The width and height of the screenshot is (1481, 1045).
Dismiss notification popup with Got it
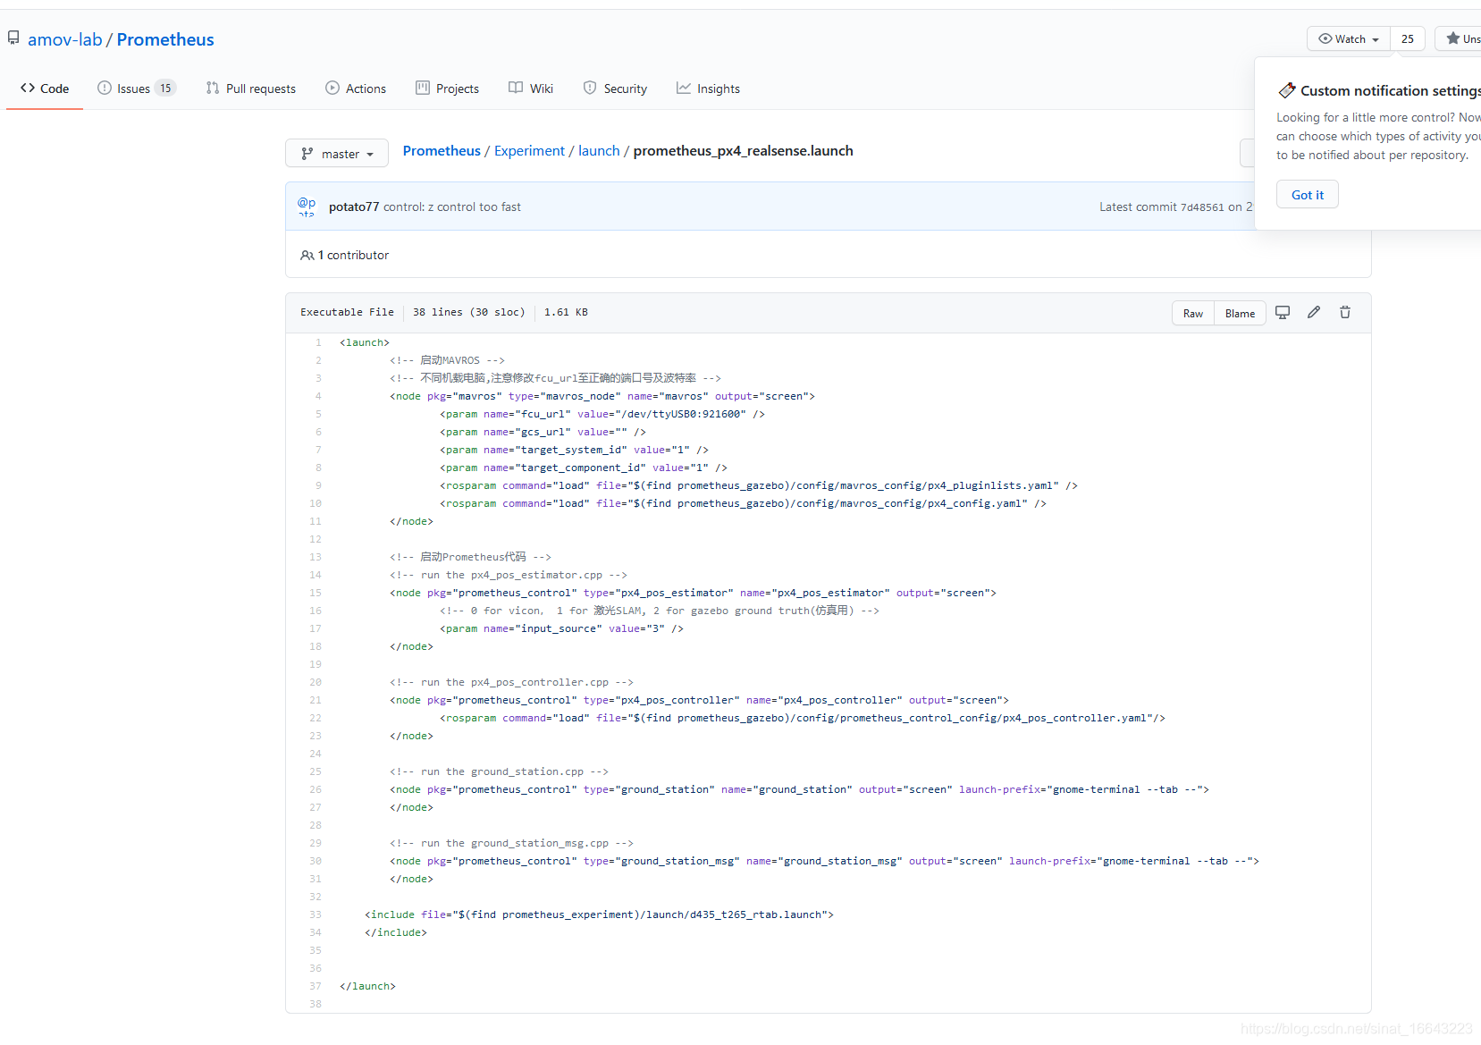tap(1308, 195)
